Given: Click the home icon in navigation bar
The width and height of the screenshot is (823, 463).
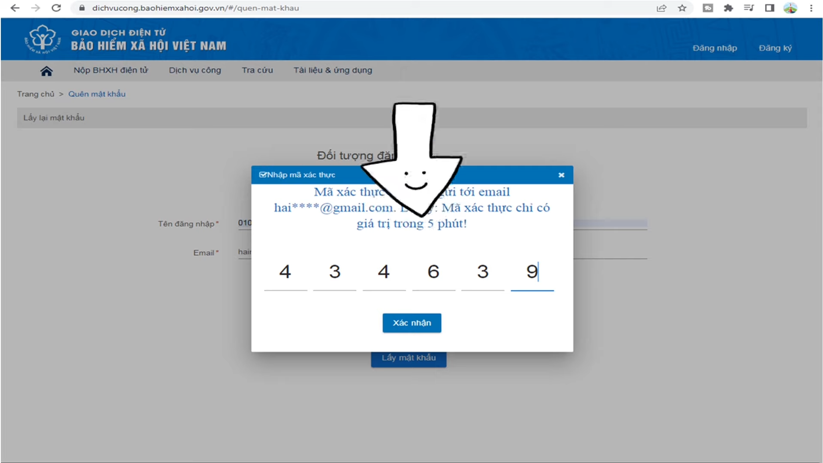Looking at the screenshot, I should (46, 71).
